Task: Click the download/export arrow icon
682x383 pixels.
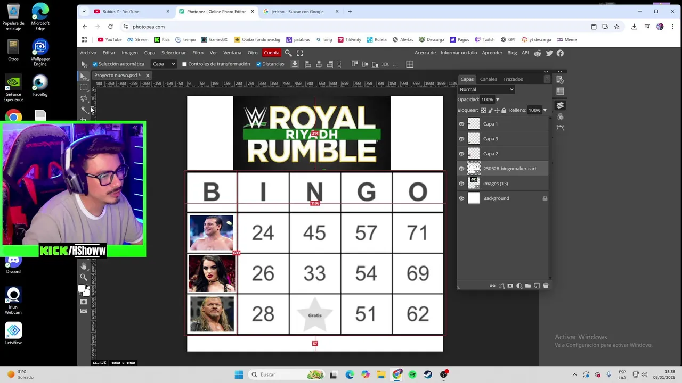Action: click(x=295, y=64)
